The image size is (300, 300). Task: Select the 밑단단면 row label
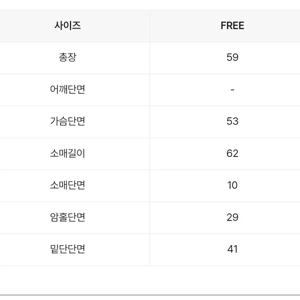[68, 249]
